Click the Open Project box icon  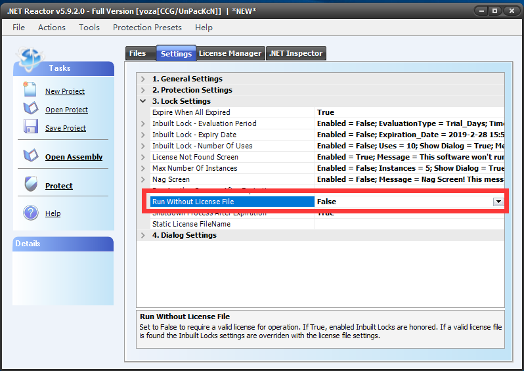pos(31,108)
